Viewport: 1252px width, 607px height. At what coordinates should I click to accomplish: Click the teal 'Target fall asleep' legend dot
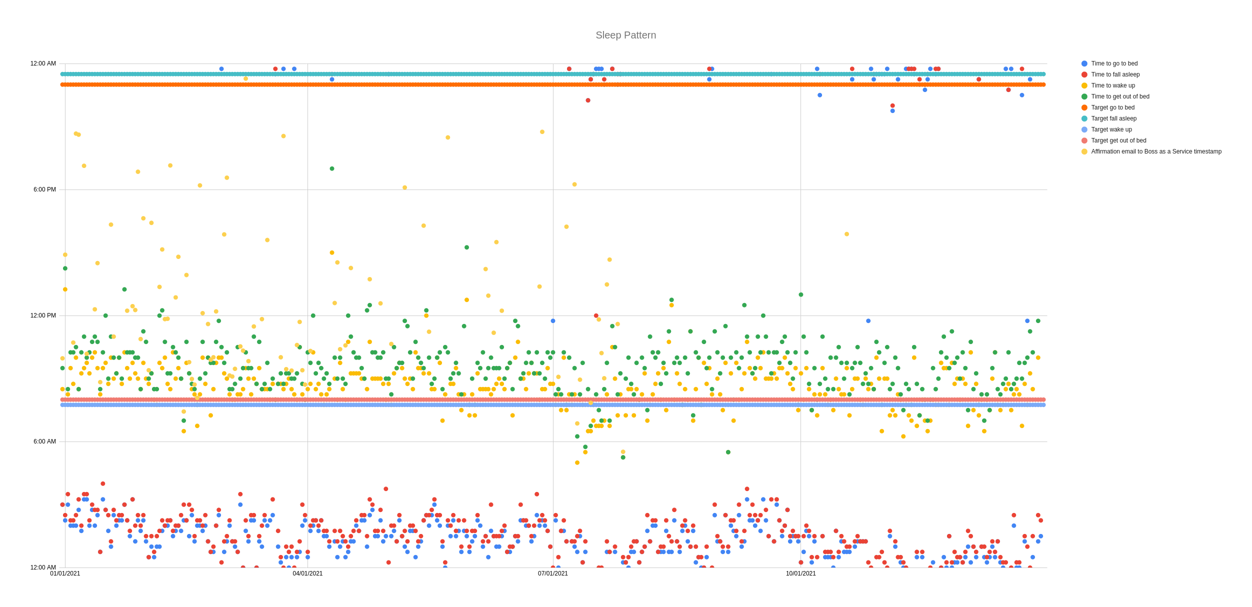[x=1084, y=118]
